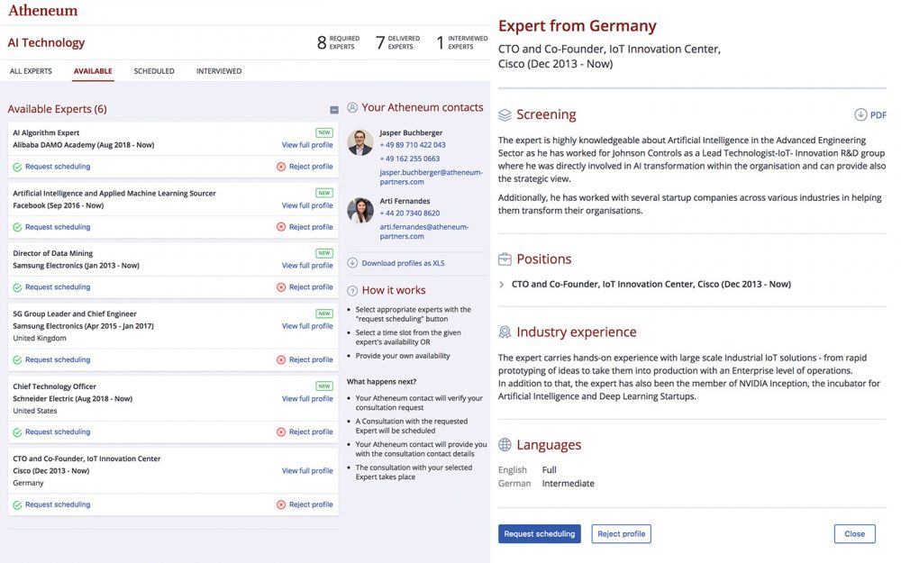
Task: Close the expert detail panel
Action: pos(854,534)
